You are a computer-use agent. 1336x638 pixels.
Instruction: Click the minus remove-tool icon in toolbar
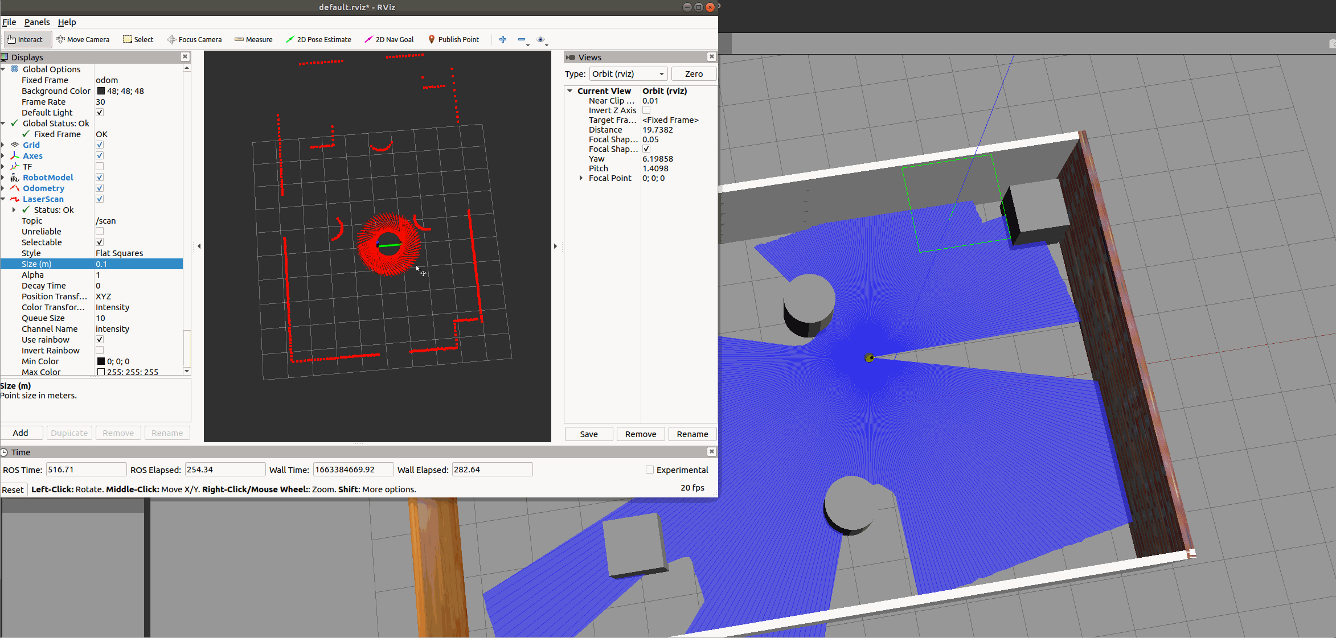coord(522,39)
